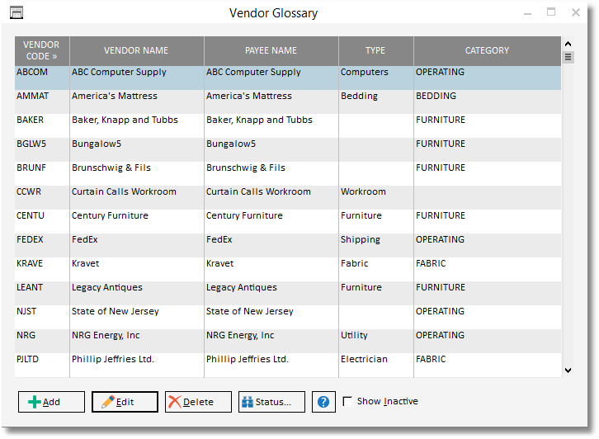The image size is (599, 439).
Task: Enable the Show Inactive checkbox
Action: pos(347,401)
